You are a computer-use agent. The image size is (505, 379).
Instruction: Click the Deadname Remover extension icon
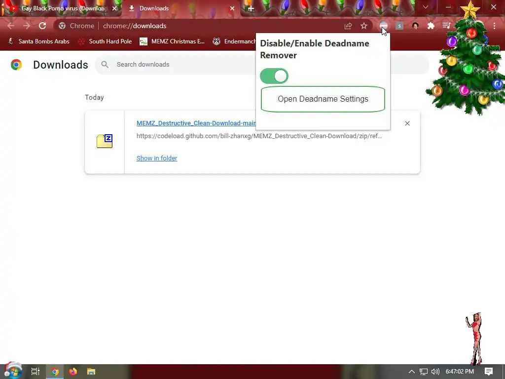point(383,26)
